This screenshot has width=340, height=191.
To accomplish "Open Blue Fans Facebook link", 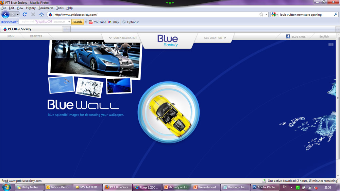I will tap(296, 37).
